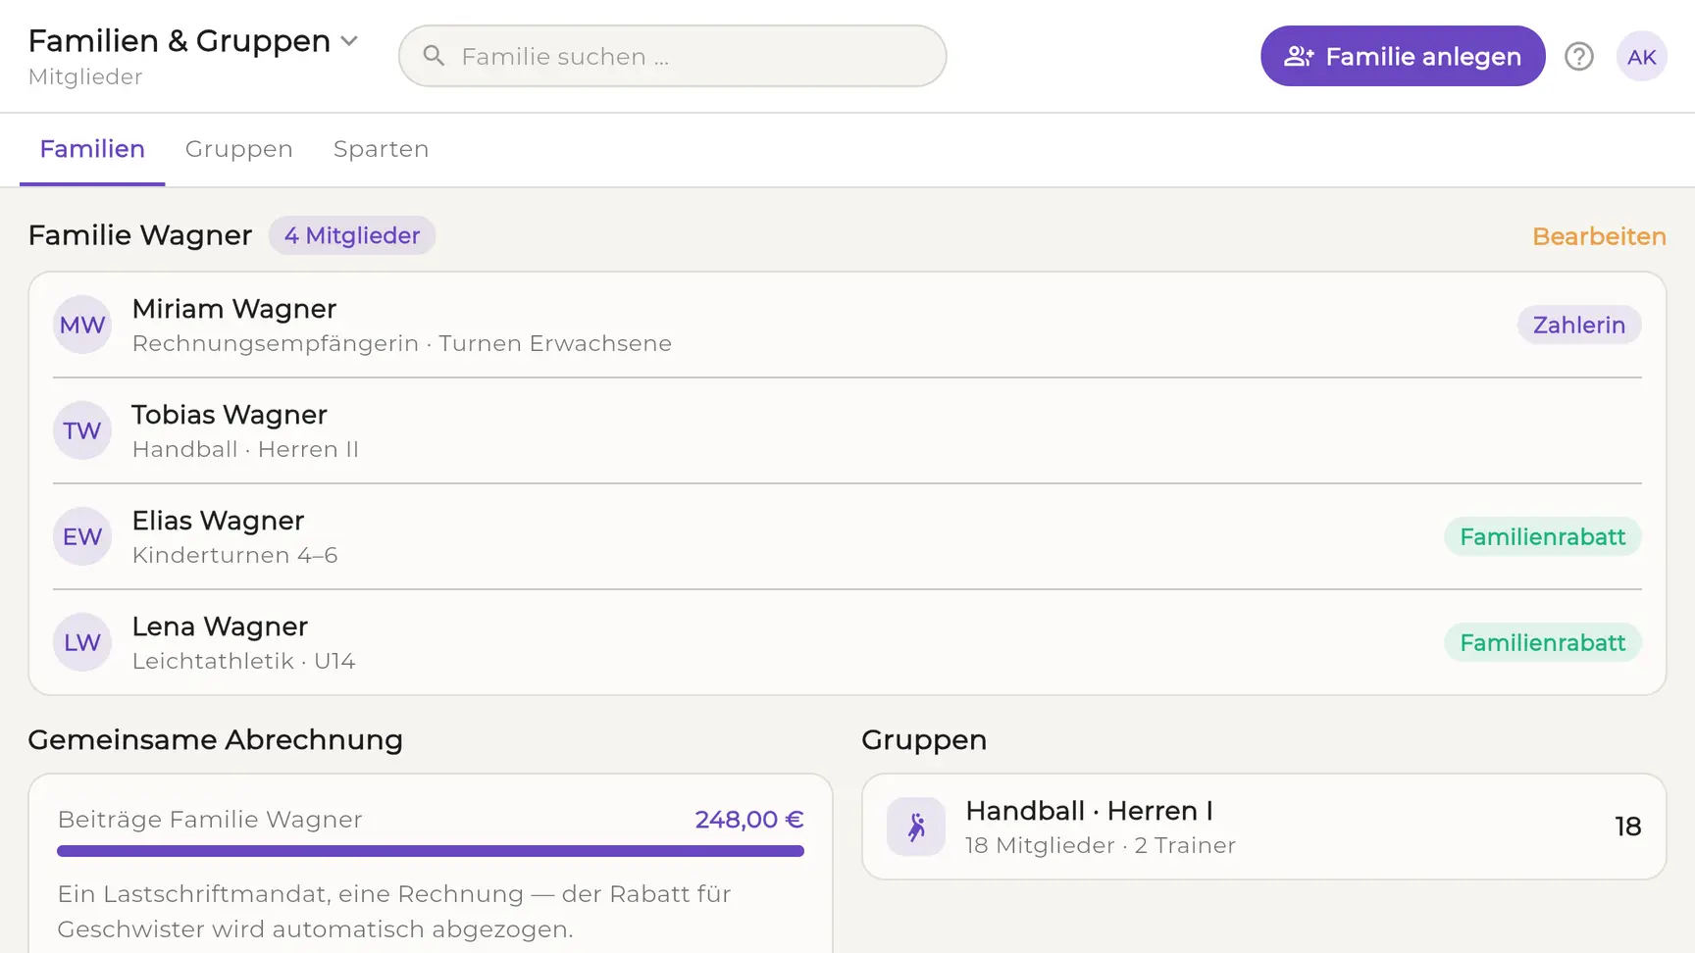Click the 248,00 € amount
The image size is (1695, 953).
pos(749,820)
